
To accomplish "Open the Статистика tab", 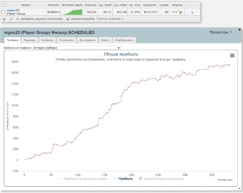I will (66, 40).
